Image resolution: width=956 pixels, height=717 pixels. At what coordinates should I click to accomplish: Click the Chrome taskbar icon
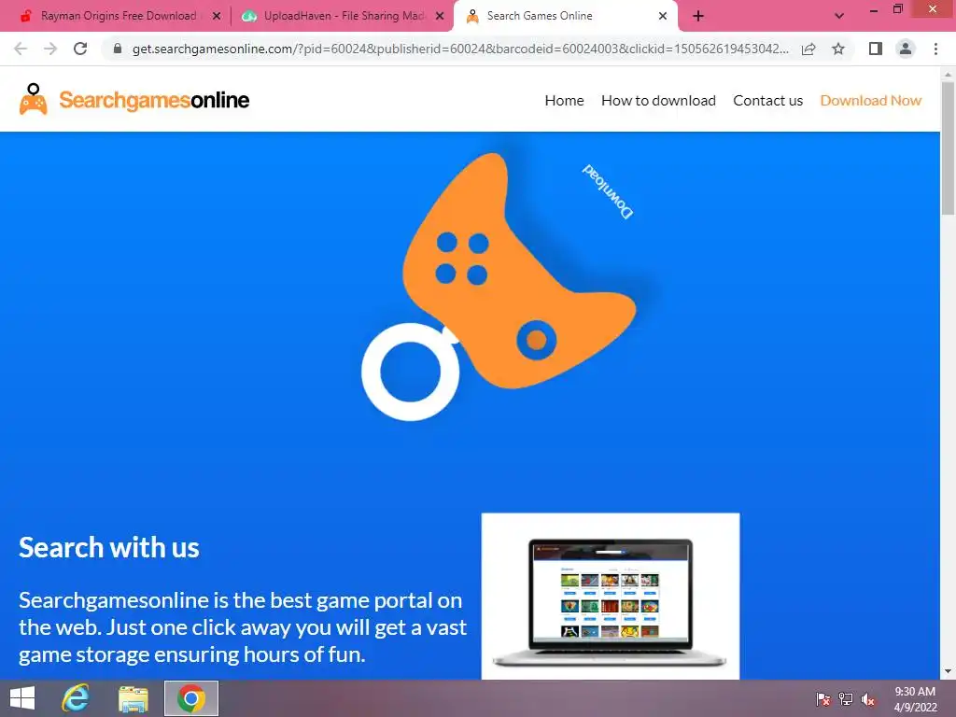[x=190, y=698]
